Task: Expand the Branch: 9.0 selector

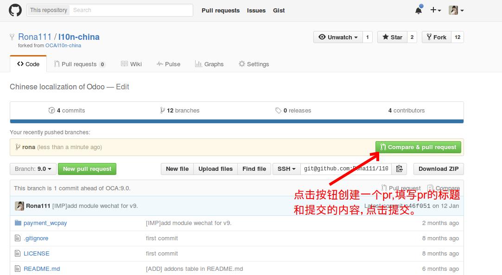Action: (33, 169)
